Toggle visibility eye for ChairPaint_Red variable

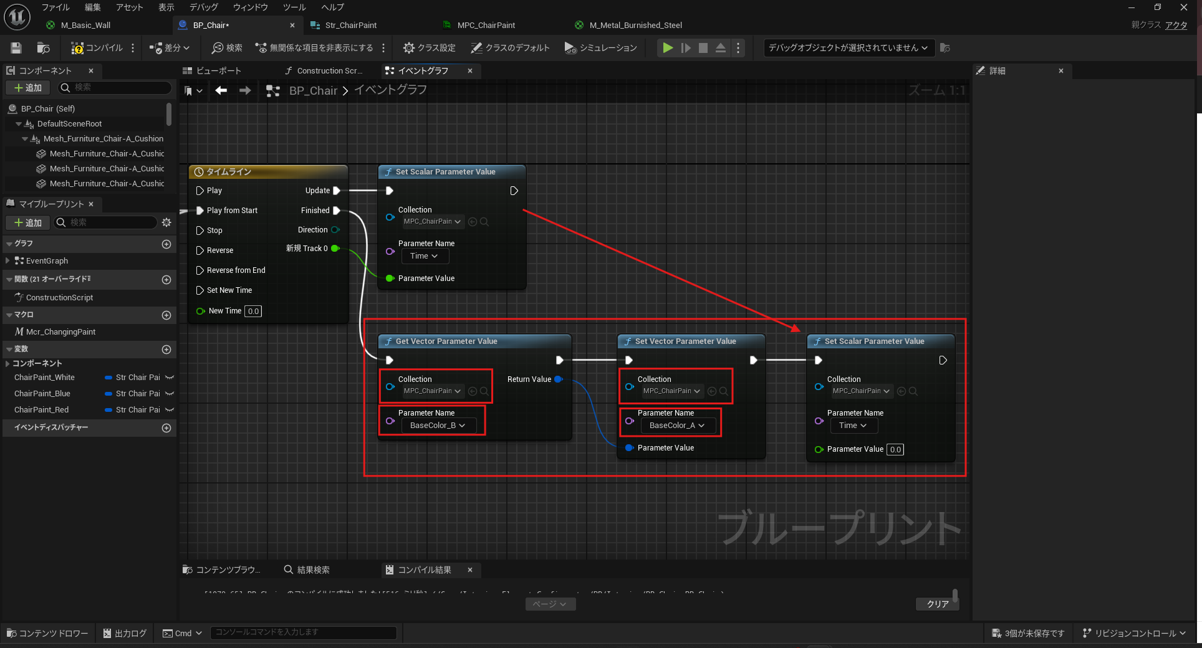pos(170,410)
